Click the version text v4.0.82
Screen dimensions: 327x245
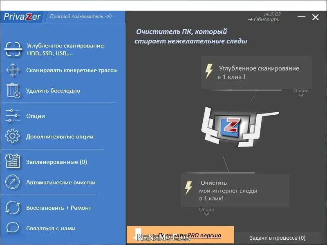click(x=272, y=14)
